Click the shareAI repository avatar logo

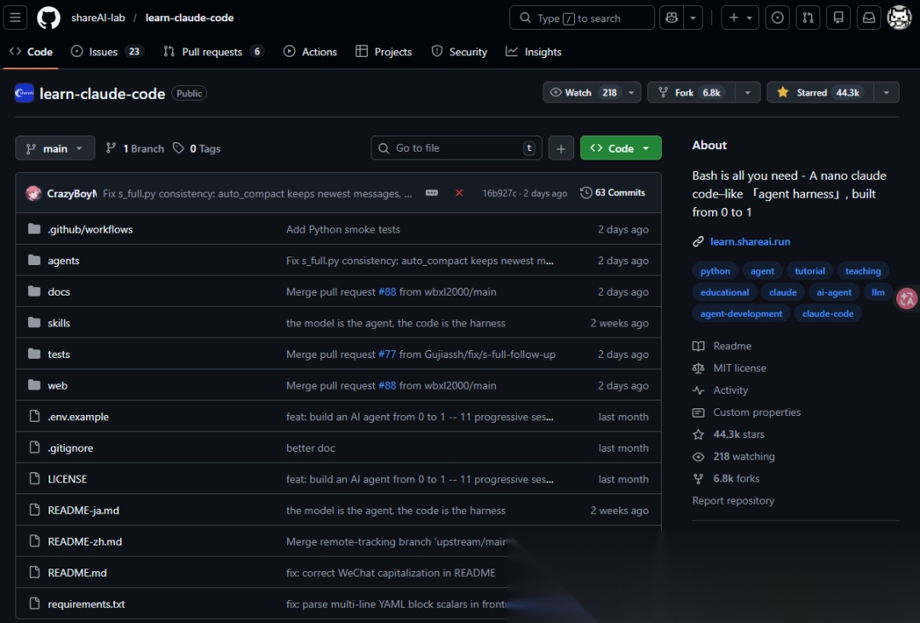[24, 93]
